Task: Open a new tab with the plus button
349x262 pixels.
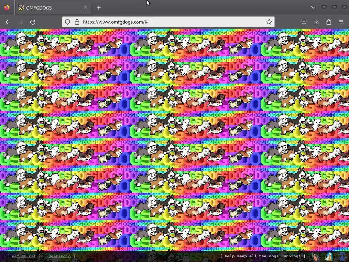Action: point(98,8)
